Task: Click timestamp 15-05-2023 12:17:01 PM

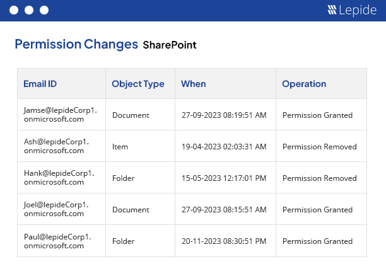Action: pyautogui.click(x=224, y=178)
